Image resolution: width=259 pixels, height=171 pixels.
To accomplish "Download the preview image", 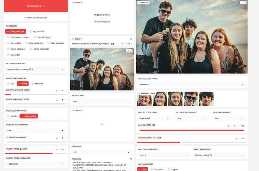I will [x=245, y=2].
